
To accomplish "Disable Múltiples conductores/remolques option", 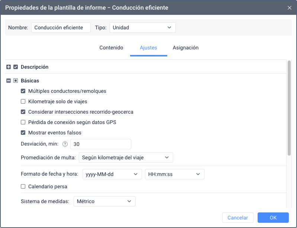I will [x=23, y=91].
